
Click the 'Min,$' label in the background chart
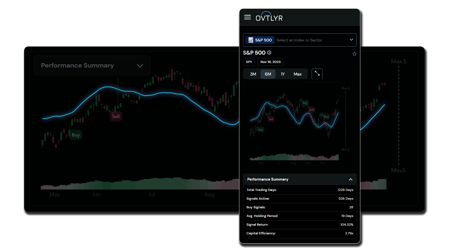click(x=398, y=170)
